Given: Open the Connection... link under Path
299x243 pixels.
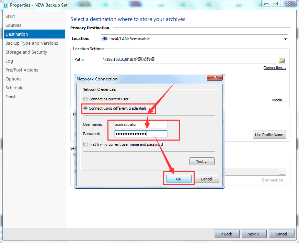Looking at the screenshot, I should coord(275,68).
